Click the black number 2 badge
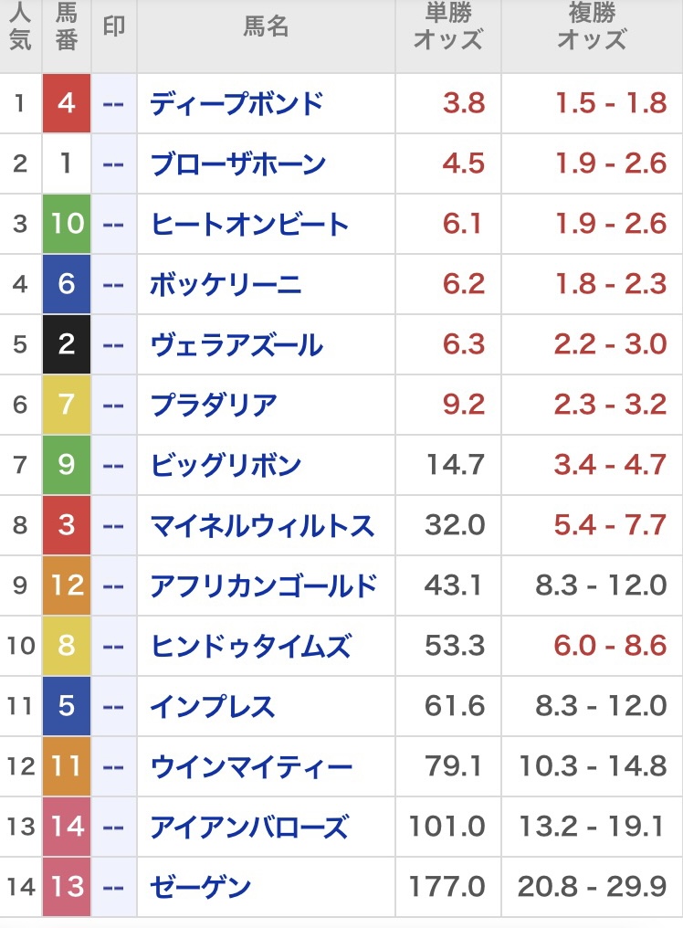Image resolution: width=683 pixels, height=928 pixels. tap(67, 345)
